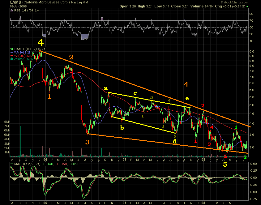261x205 pixels.
Task: Click the red MA(200) line swatch
Action: point(12,56)
